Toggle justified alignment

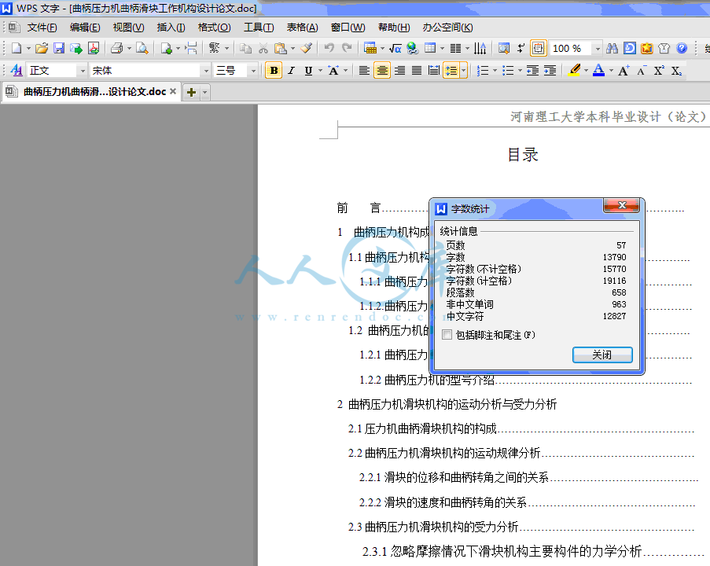417,71
